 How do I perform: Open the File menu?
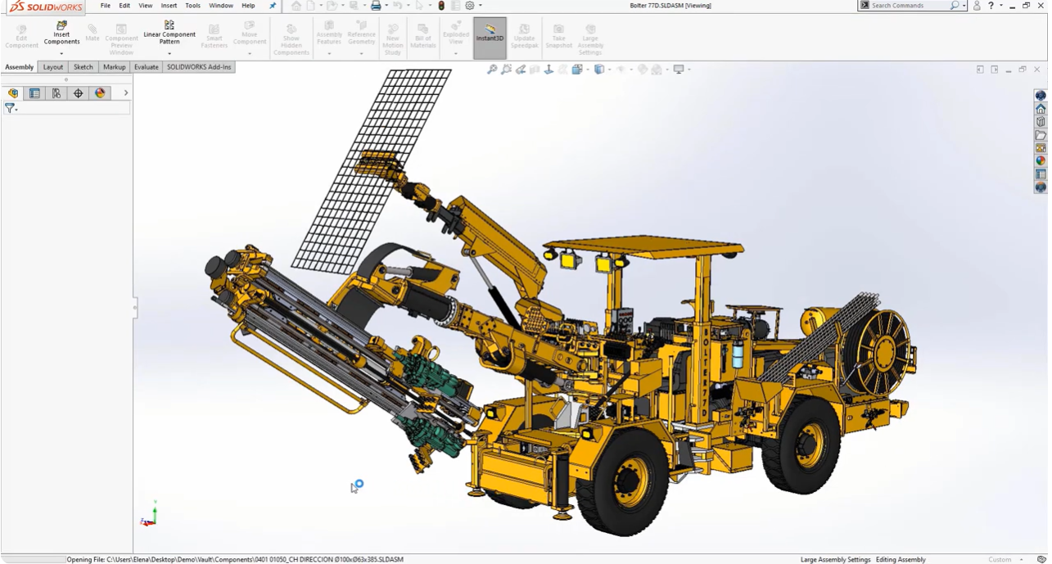pos(106,6)
